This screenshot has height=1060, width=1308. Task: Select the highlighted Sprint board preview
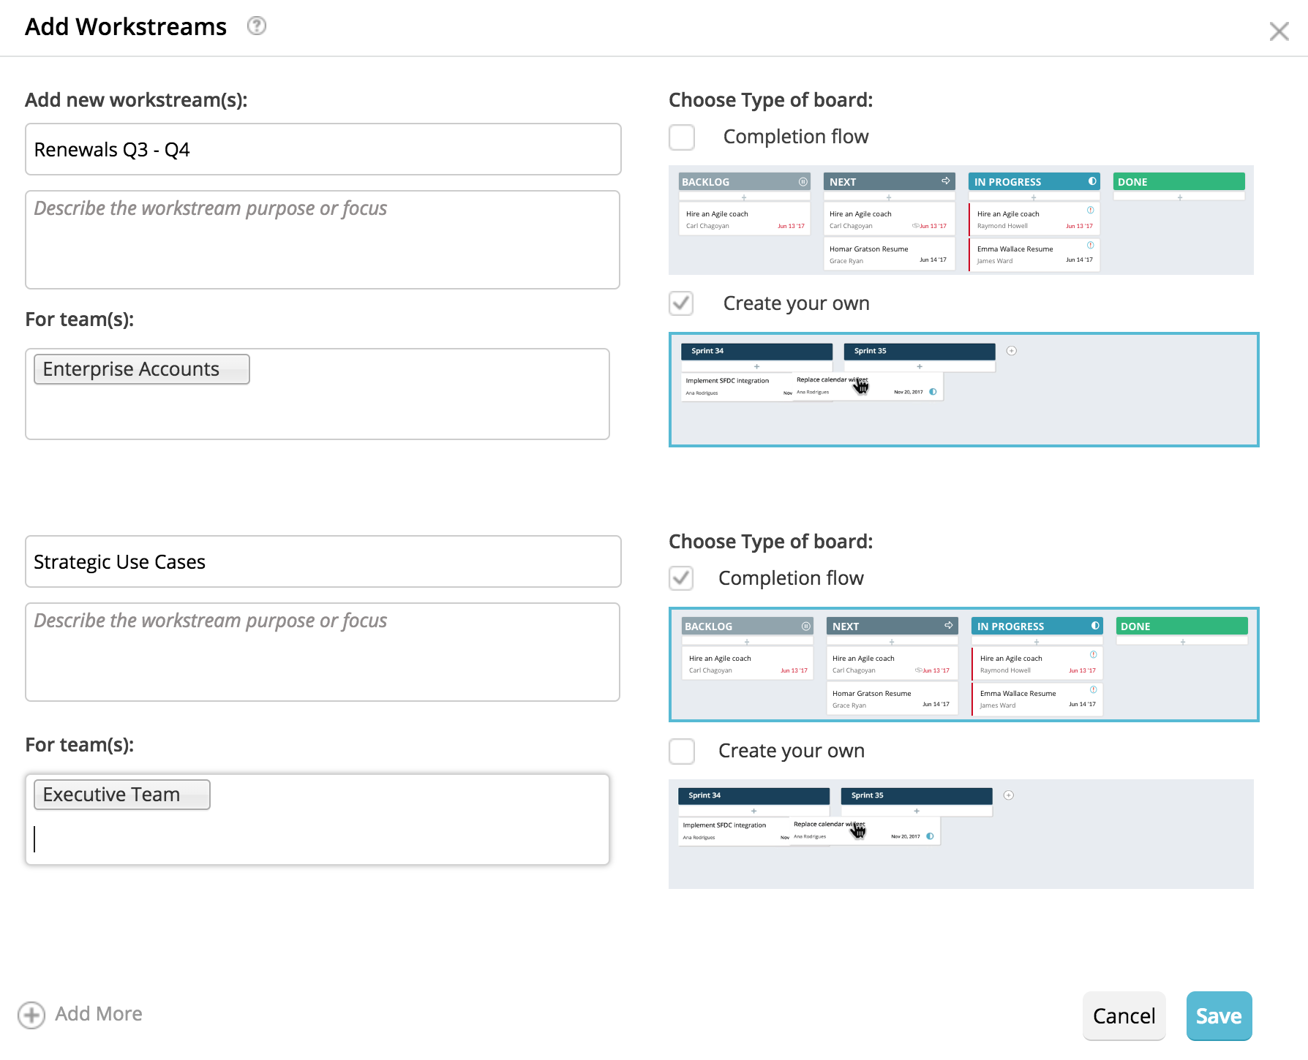pyautogui.click(x=963, y=390)
